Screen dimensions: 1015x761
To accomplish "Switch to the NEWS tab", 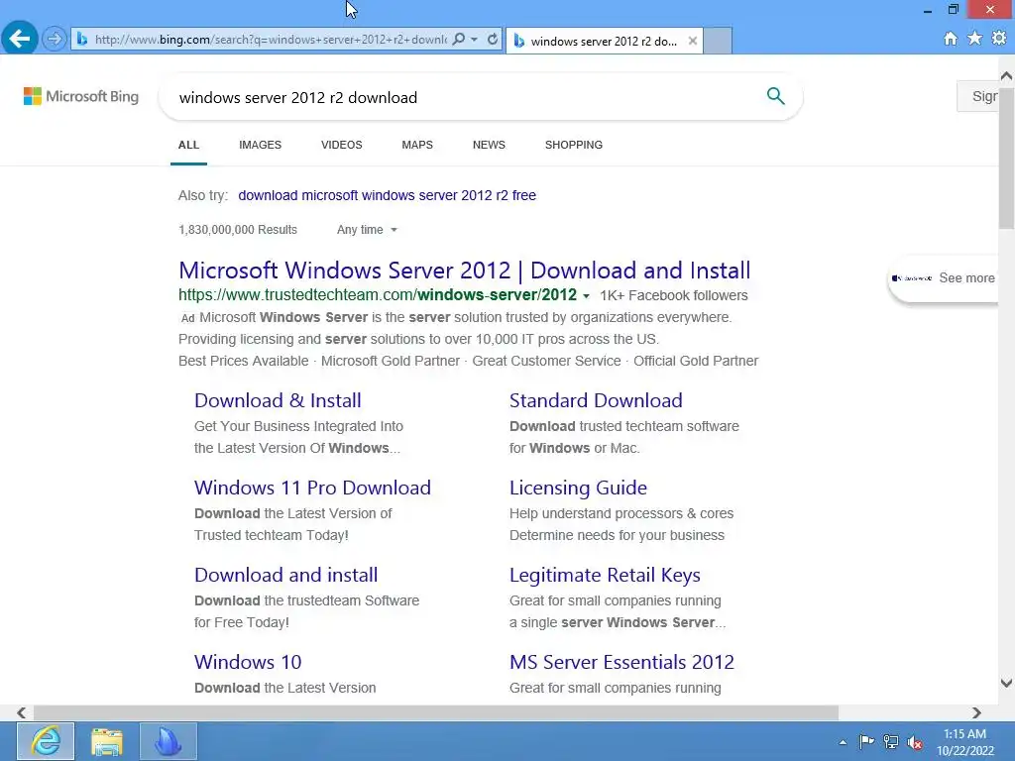I will pyautogui.click(x=489, y=145).
